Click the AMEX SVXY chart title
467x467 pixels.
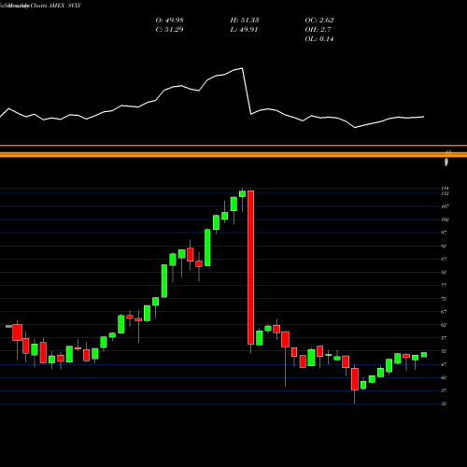(64, 6)
